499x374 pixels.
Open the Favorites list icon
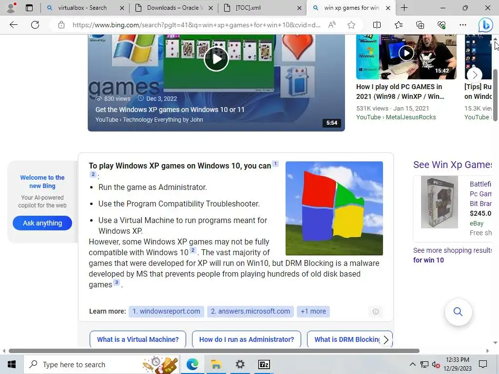399,25
